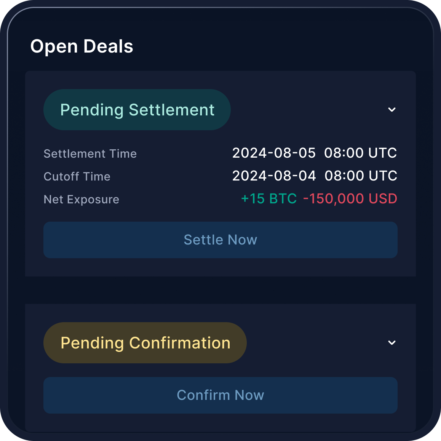
Task: Select the Net Exposure label
Action: [x=81, y=199]
